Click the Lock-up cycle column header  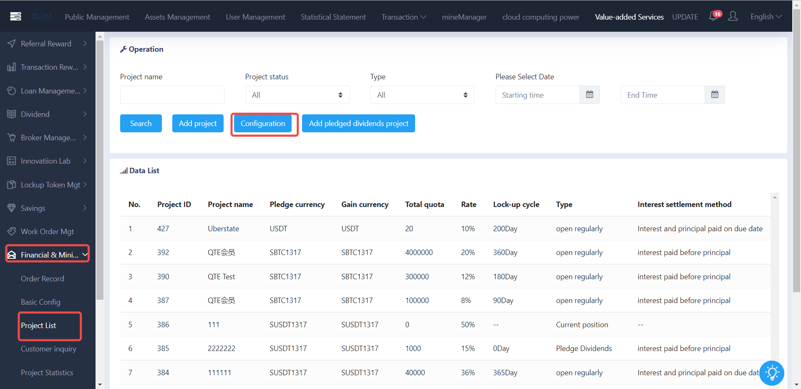pos(516,204)
